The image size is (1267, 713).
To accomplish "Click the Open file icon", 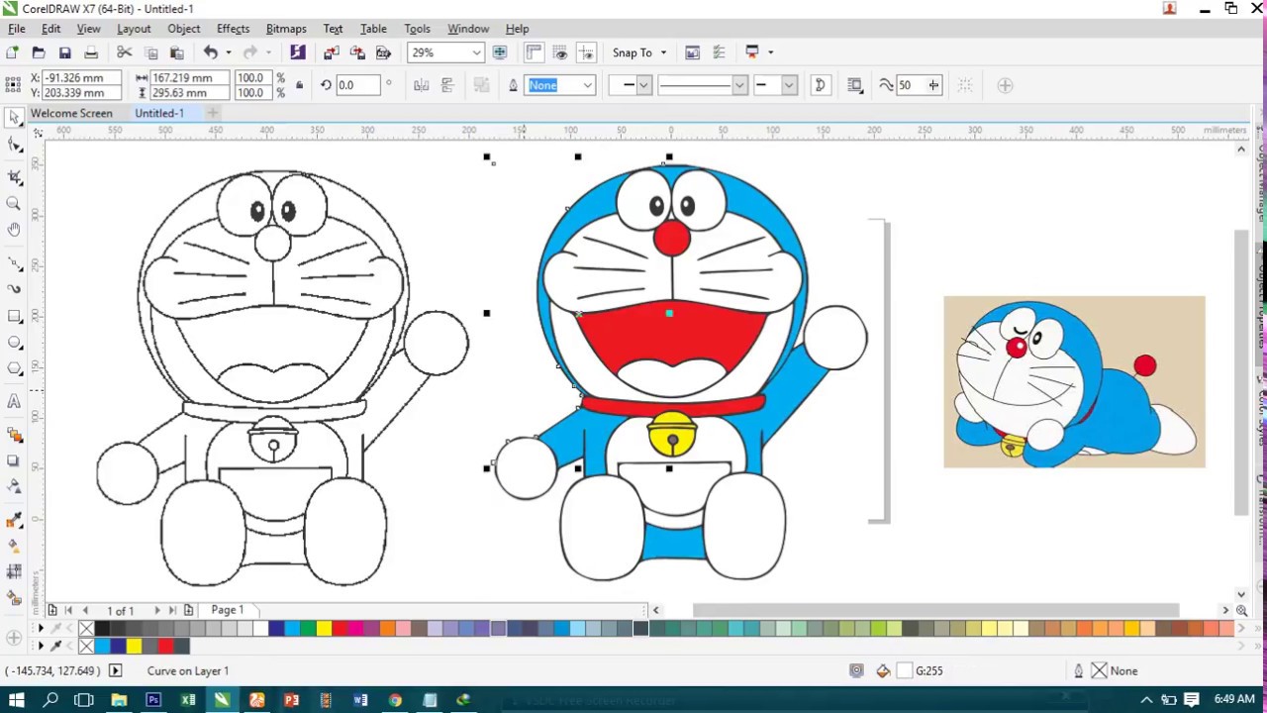I will [39, 52].
